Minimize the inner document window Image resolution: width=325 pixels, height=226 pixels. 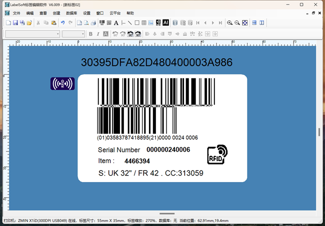307,13
